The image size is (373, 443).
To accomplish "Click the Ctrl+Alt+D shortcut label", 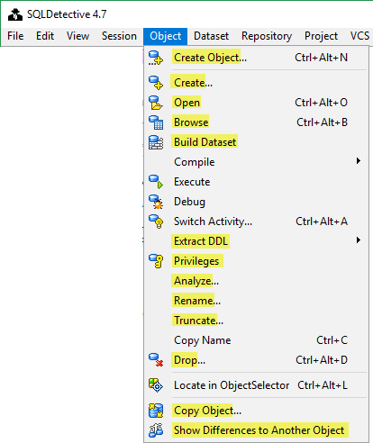I will tap(322, 360).
